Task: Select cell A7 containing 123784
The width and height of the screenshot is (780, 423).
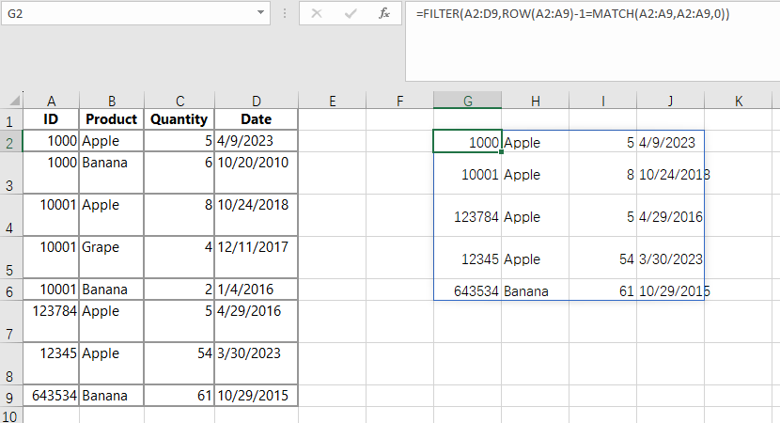Action: 52,321
